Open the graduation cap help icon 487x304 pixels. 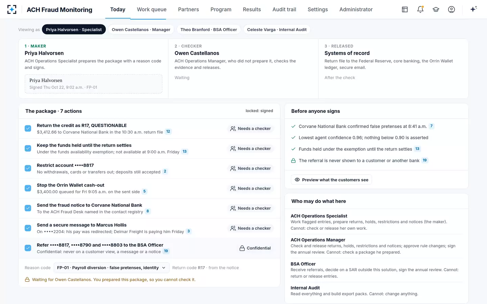click(436, 9)
